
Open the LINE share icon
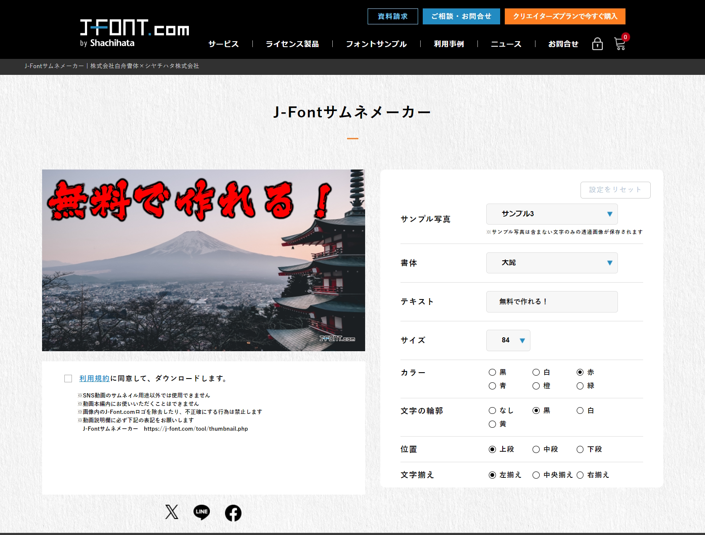pos(202,513)
